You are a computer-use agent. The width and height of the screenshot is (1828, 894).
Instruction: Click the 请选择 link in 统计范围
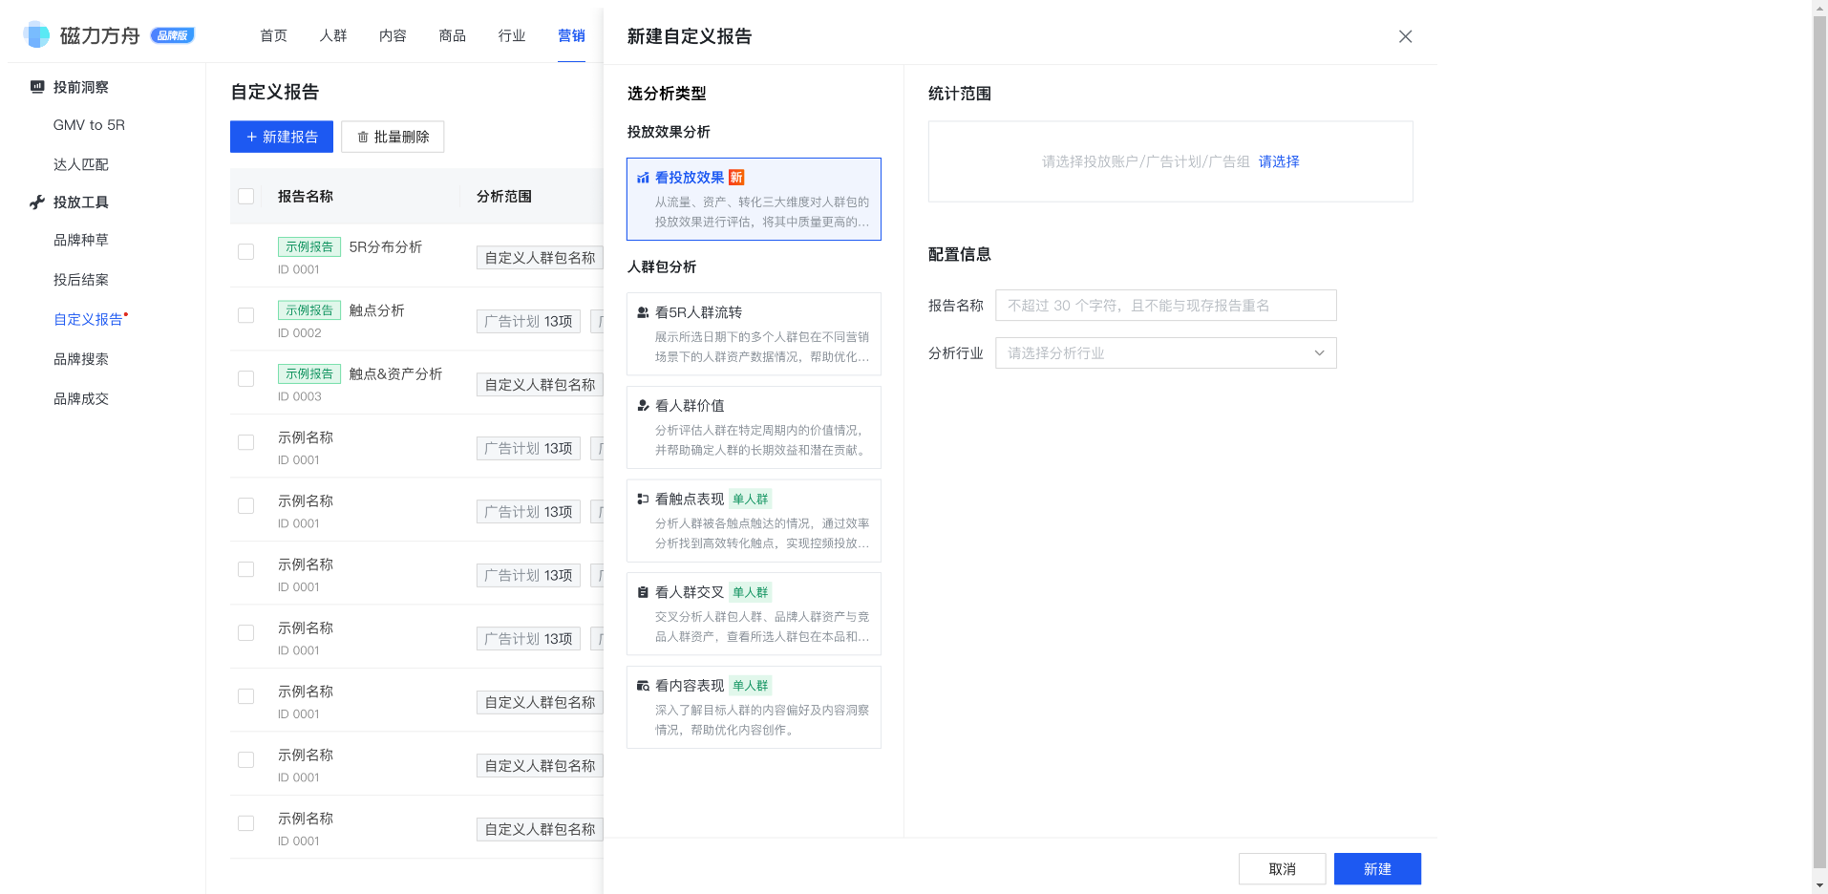(1278, 161)
